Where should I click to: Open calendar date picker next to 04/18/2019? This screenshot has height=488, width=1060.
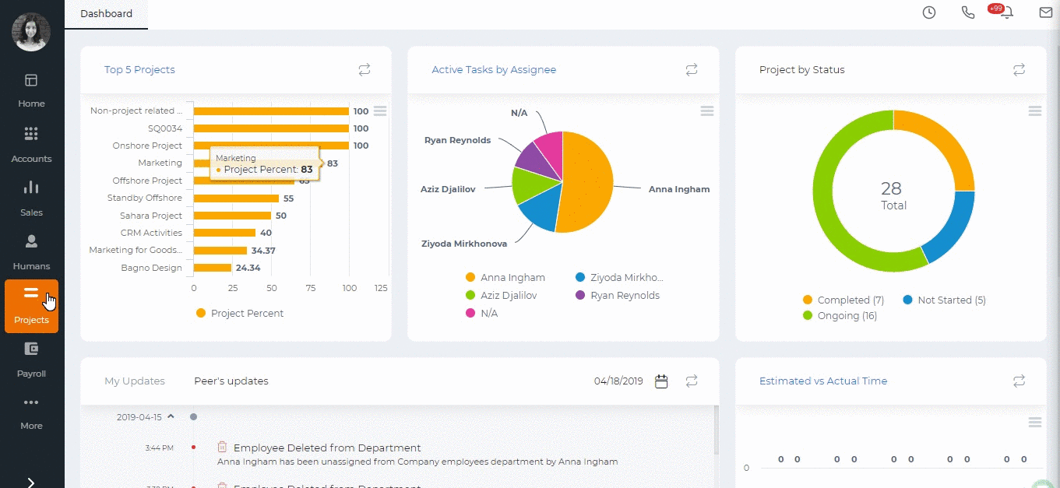[662, 381]
